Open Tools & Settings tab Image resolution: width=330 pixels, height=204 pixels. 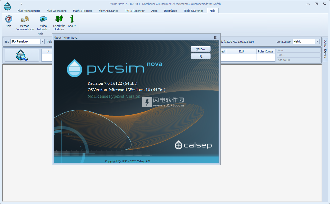point(193,11)
